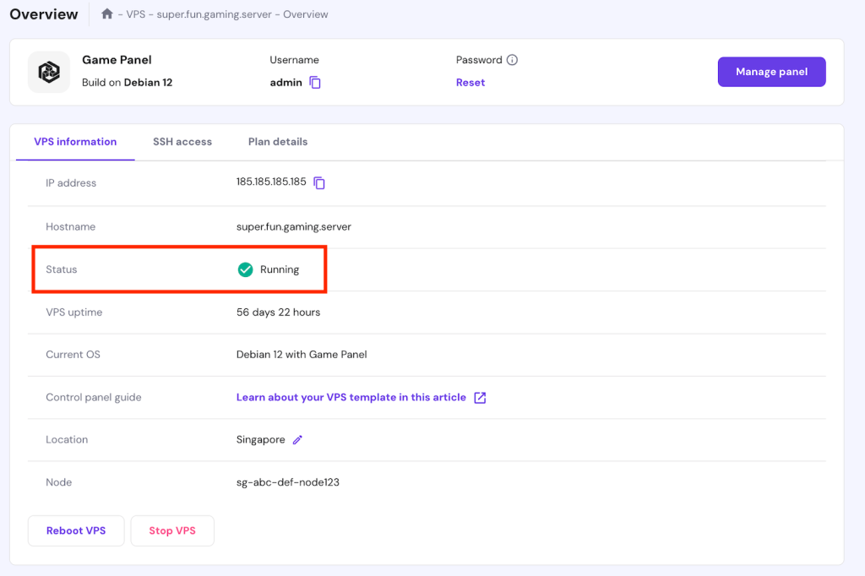Edit the Singapore server location

point(296,439)
